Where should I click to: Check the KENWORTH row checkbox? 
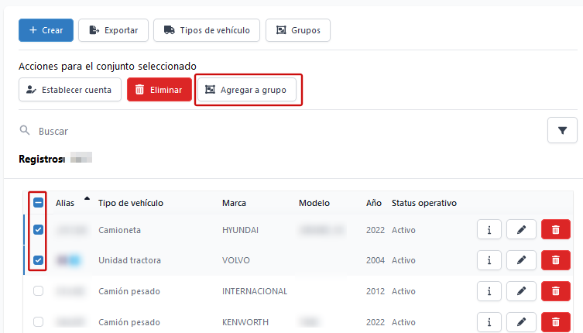(38, 321)
